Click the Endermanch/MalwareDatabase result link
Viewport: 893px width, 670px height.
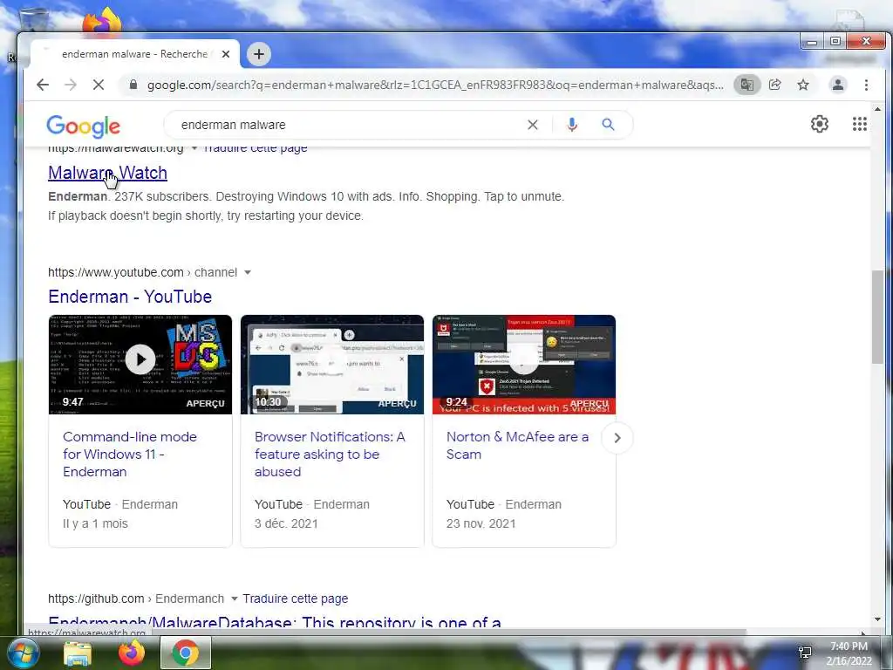(x=275, y=621)
